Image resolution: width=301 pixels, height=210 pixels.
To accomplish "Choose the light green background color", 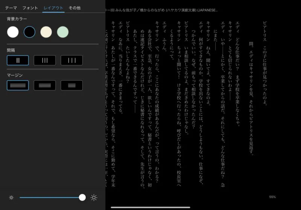I will pyautogui.click(x=63, y=32).
